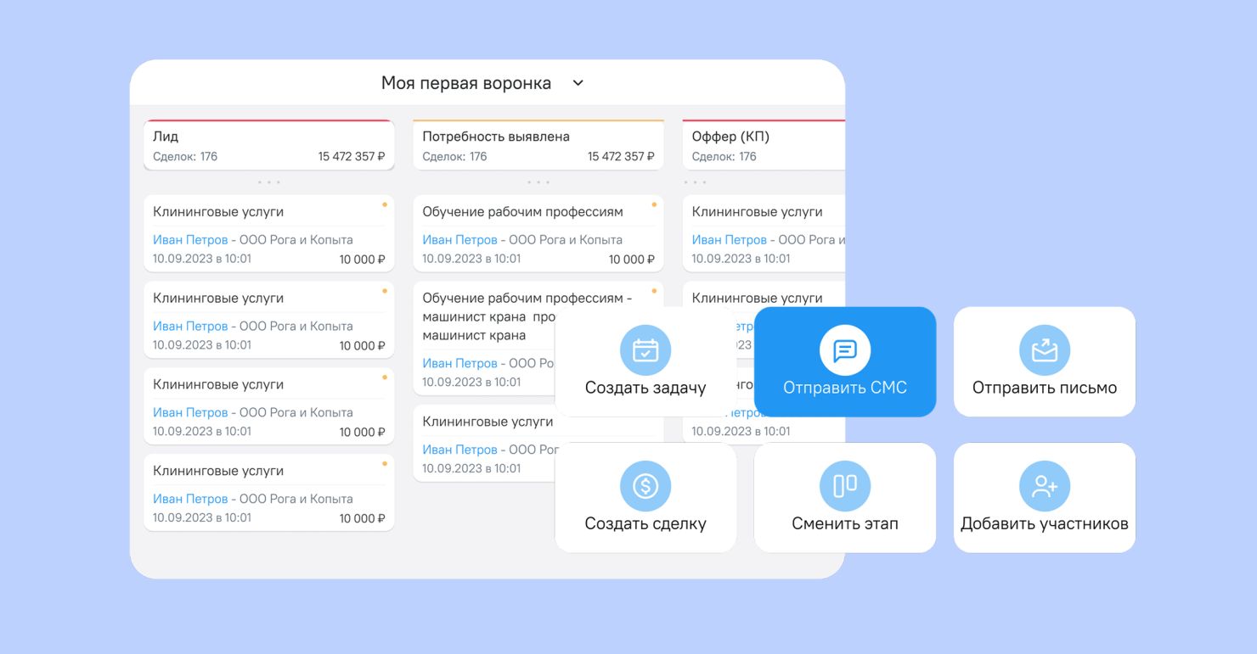Click the calendar icon for Создать задачу
Screen dimensions: 1257x654
coord(645,350)
